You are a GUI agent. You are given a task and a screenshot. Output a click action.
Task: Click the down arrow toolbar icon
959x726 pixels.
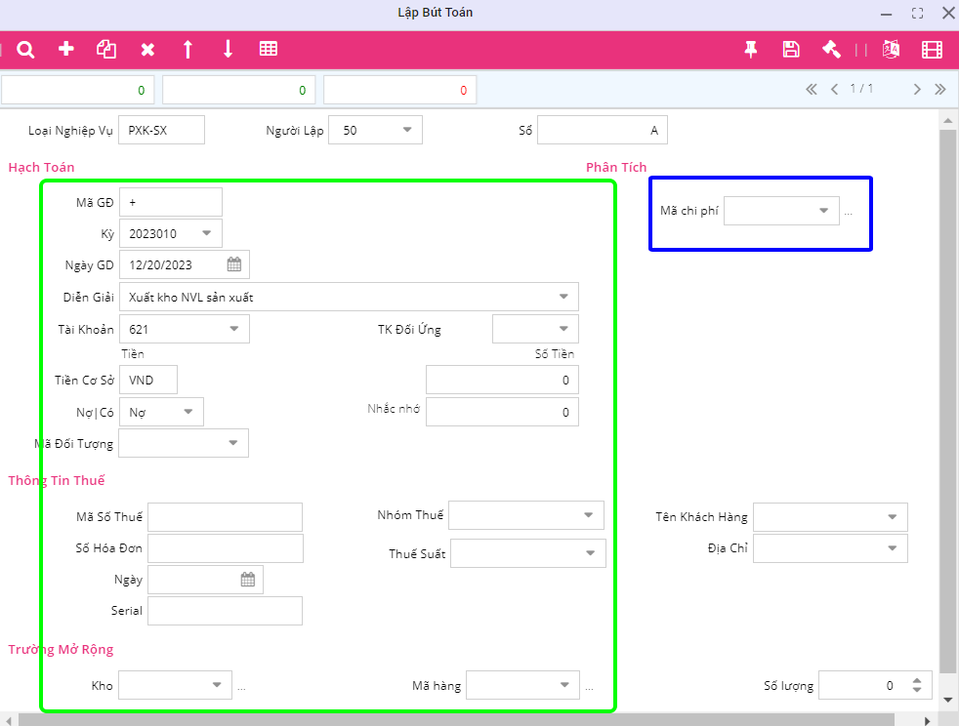tap(228, 50)
